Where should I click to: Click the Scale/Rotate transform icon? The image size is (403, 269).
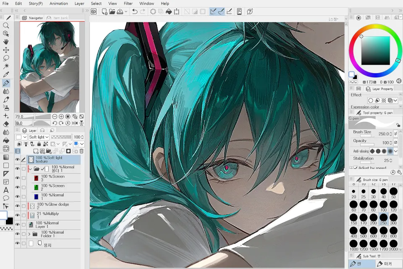(177, 11)
